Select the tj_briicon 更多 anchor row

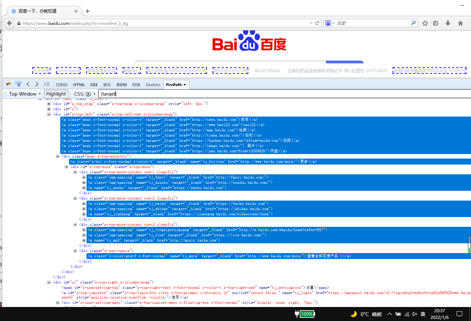point(270,161)
